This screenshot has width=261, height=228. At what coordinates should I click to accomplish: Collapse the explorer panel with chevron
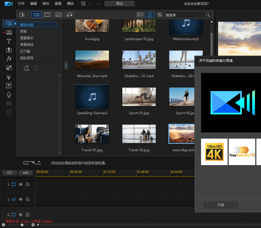[66, 65]
